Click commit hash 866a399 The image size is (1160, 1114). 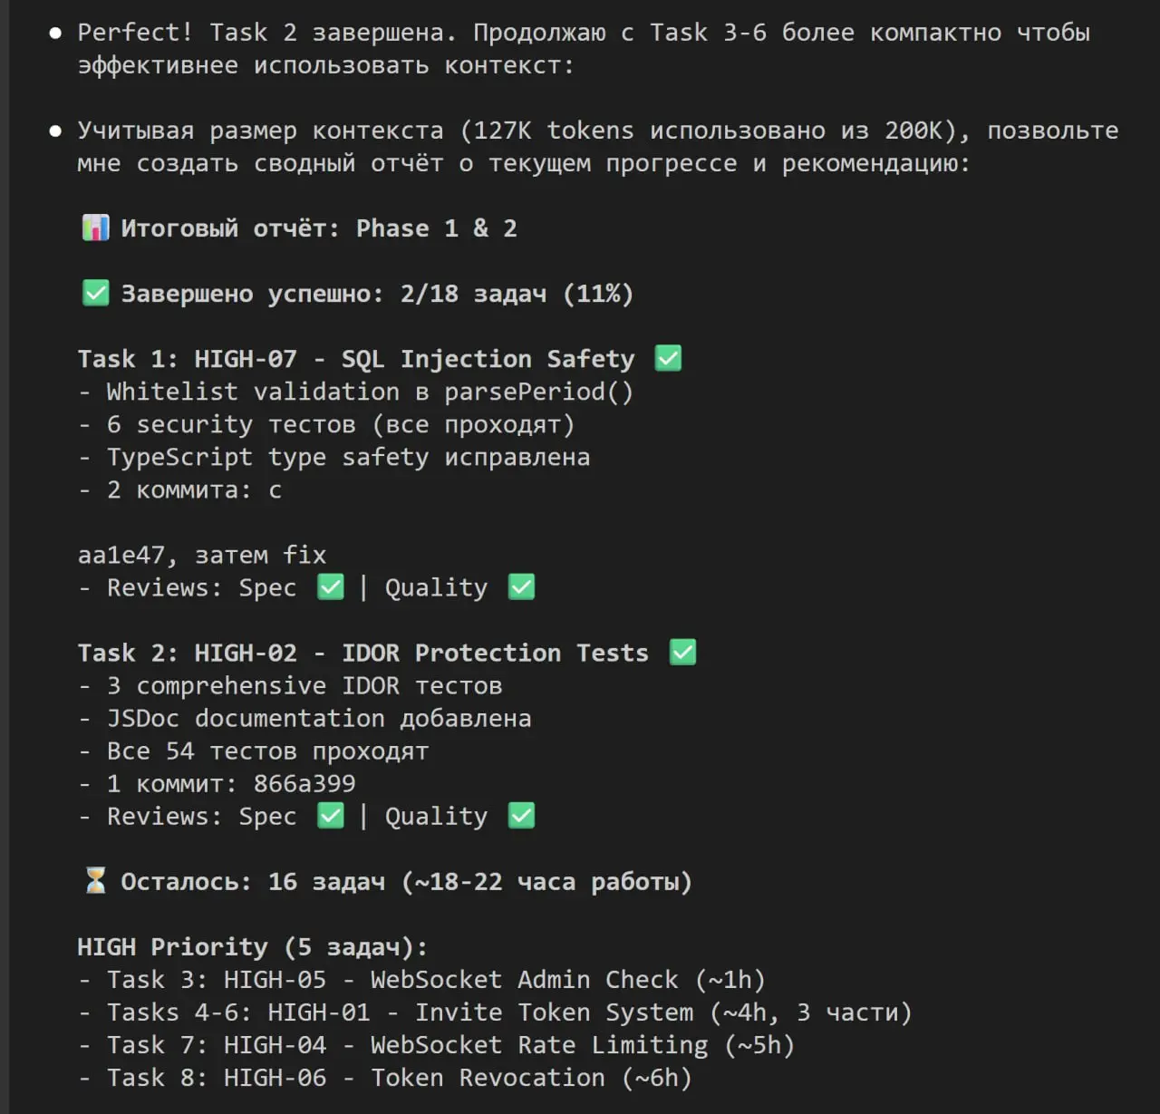(304, 783)
